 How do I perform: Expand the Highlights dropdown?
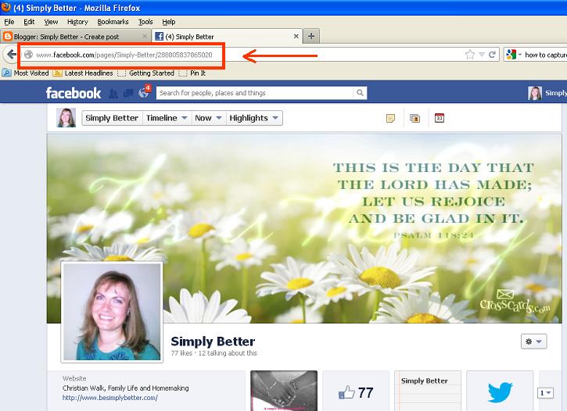pyautogui.click(x=254, y=118)
